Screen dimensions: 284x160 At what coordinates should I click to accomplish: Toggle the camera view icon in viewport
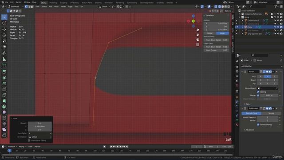[197, 40]
